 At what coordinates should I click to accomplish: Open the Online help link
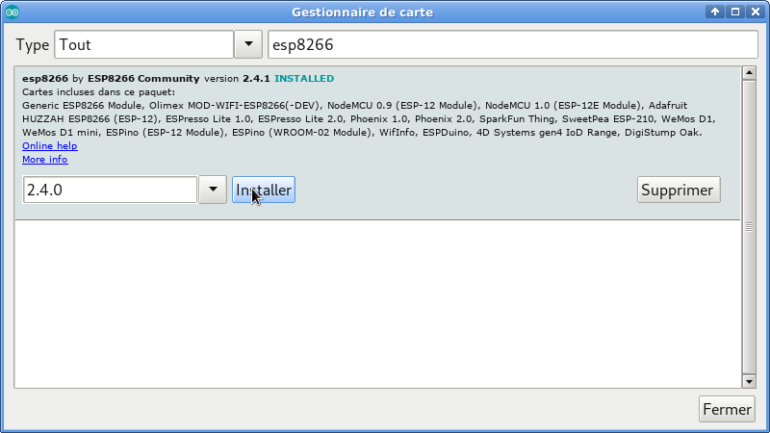(50, 146)
